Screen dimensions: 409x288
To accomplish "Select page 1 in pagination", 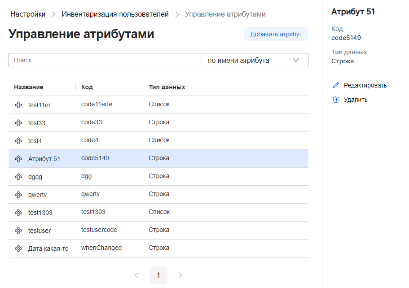I will point(158,275).
